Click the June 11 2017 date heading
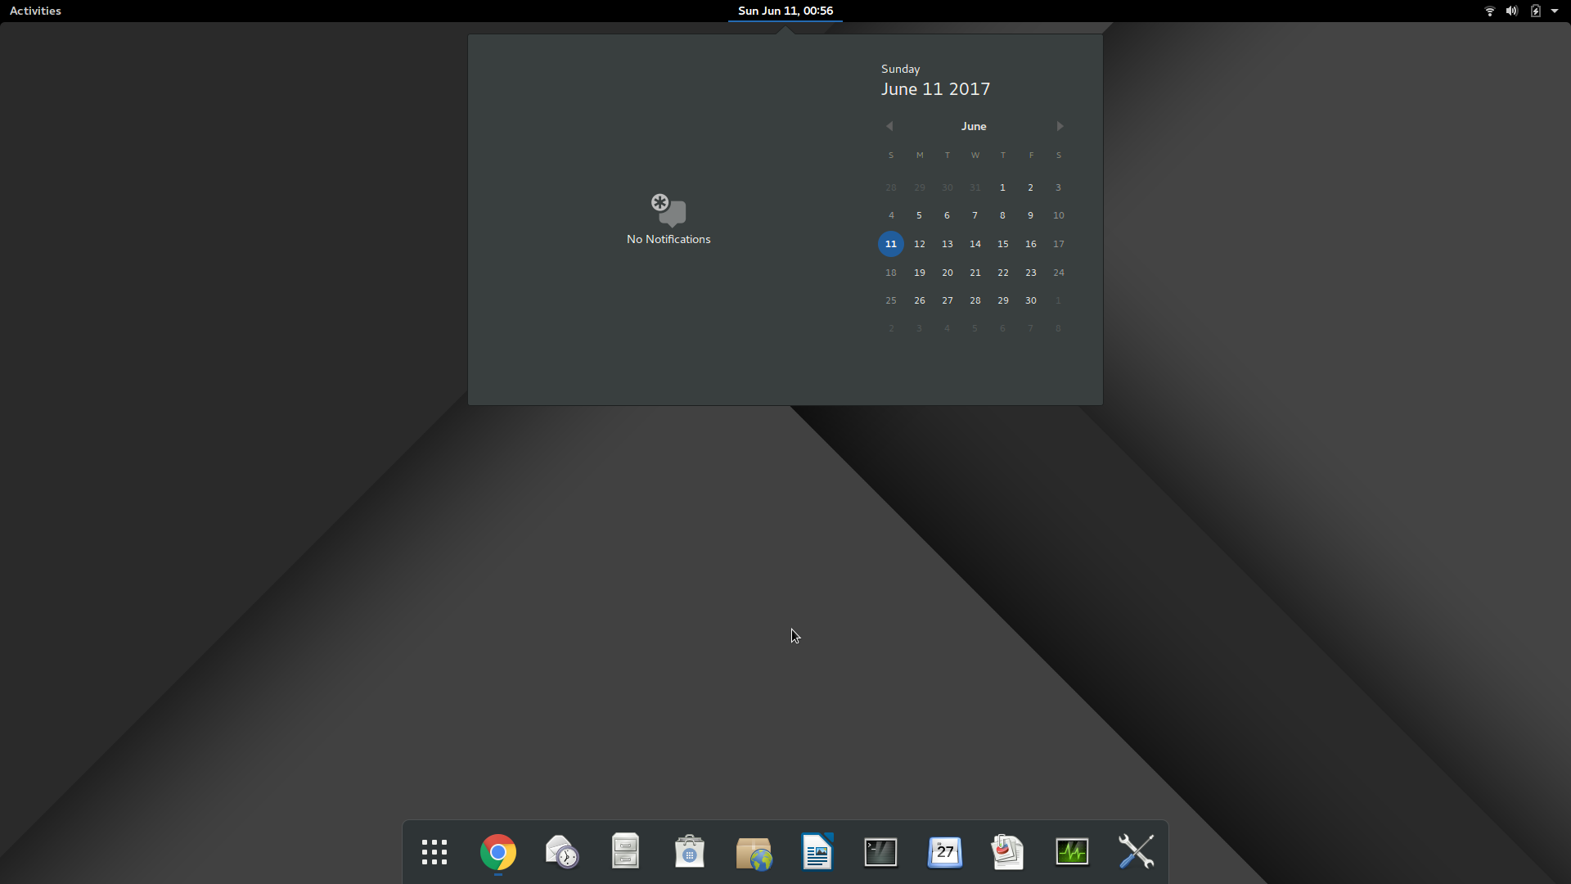The width and height of the screenshot is (1571, 884). click(x=935, y=89)
